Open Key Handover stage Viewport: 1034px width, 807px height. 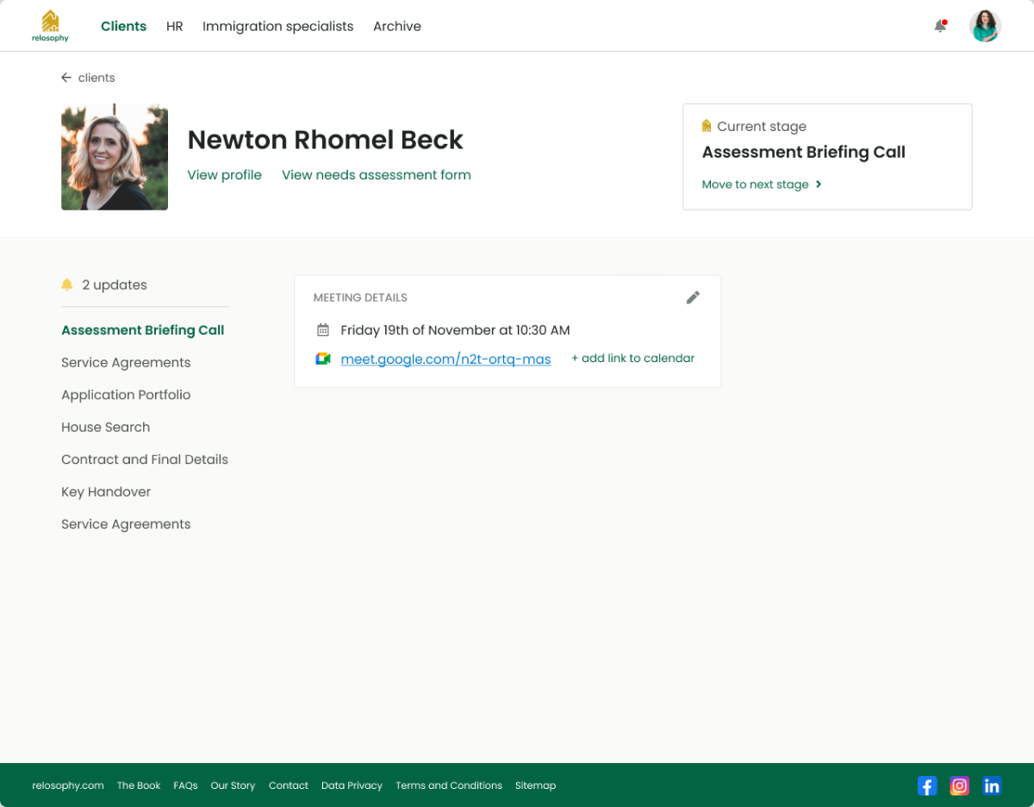click(106, 491)
